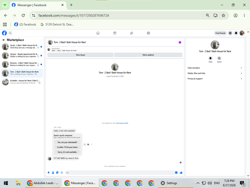
Task: Open the Gaming icon in top navigation
Action: click(x=148, y=33)
